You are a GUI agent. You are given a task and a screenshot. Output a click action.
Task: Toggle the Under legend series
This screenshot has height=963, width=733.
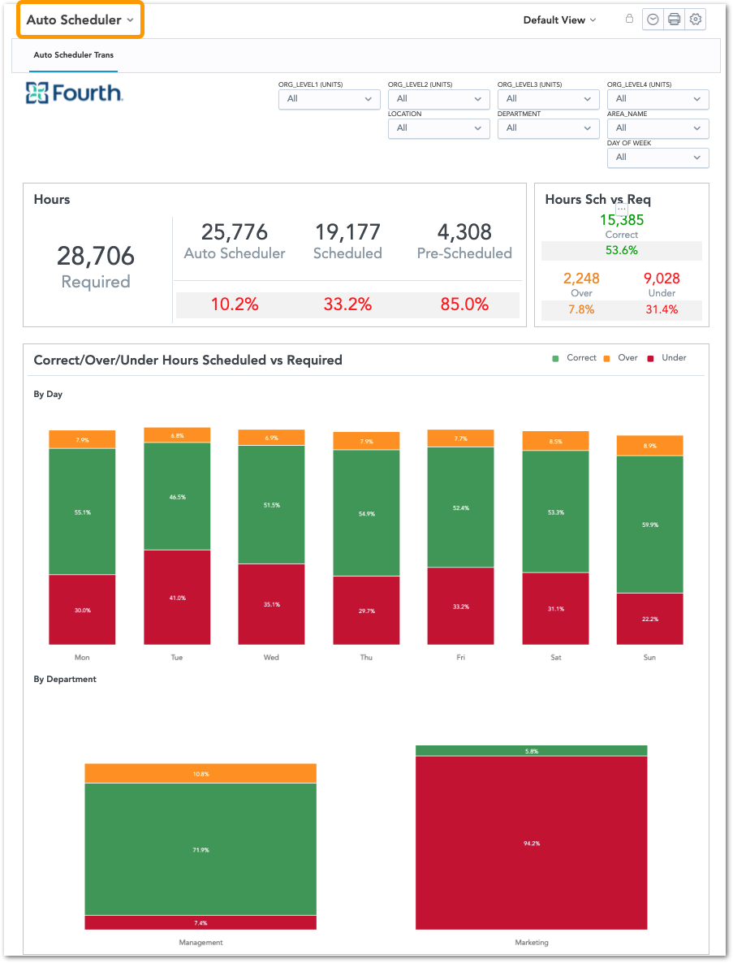click(666, 358)
